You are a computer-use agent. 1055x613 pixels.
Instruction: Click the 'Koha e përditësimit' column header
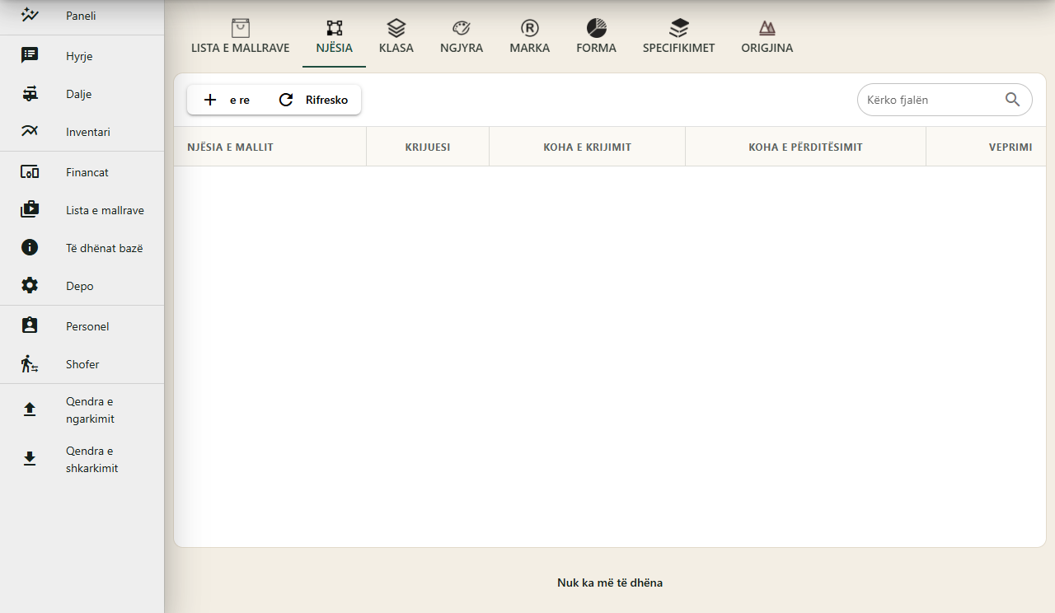pyautogui.click(x=805, y=147)
